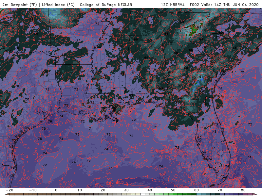Click the 0 tick label on the color scale
The height and width of the screenshot is (196, 262).
click(56, 190)
